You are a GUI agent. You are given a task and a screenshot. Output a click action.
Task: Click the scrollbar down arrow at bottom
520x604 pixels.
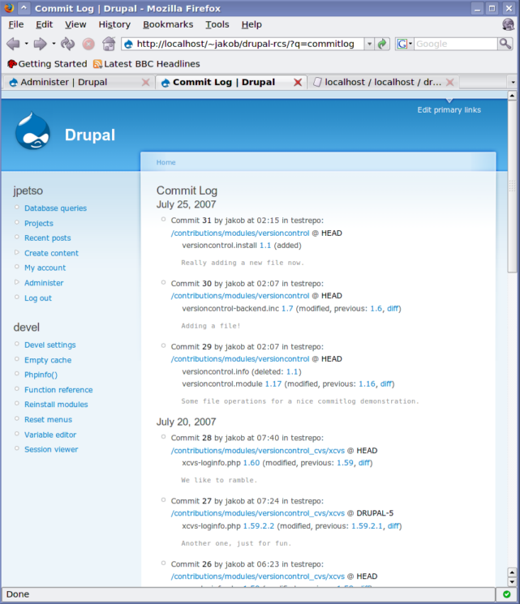click(x=512, y=581)
